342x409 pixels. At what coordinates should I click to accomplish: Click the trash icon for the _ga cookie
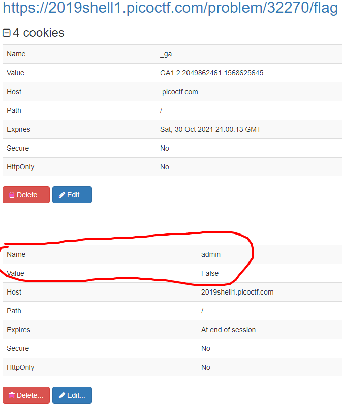[x=12, y=195]
